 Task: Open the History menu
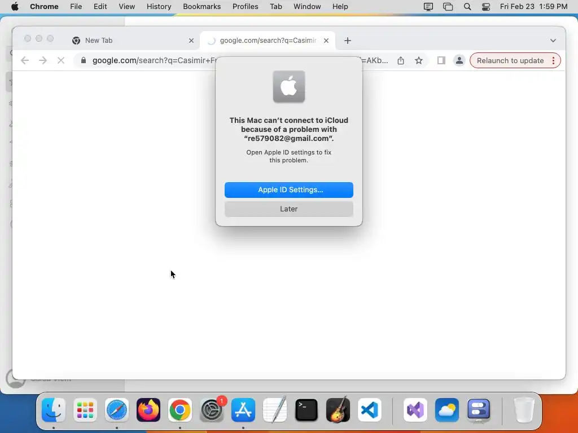click(159, 7)
